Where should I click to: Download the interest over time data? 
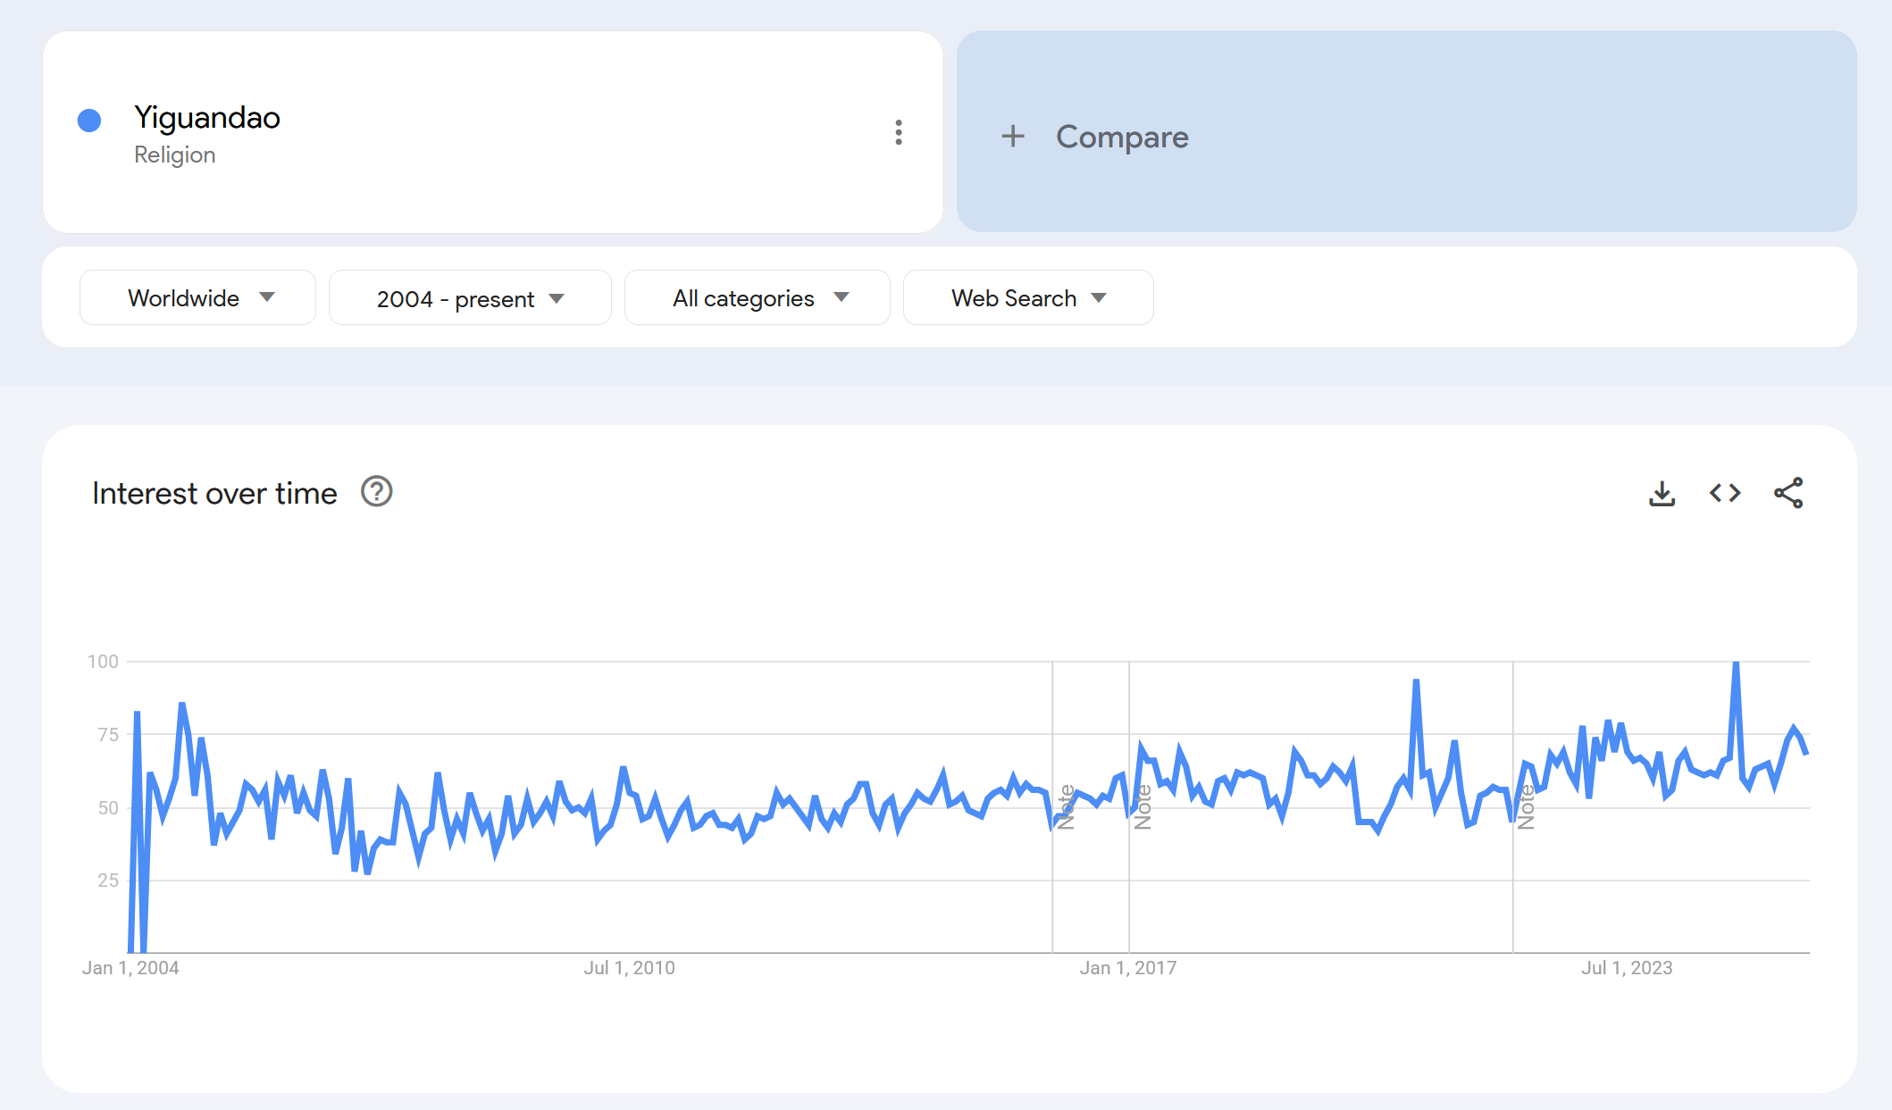tap(1662, 493)
